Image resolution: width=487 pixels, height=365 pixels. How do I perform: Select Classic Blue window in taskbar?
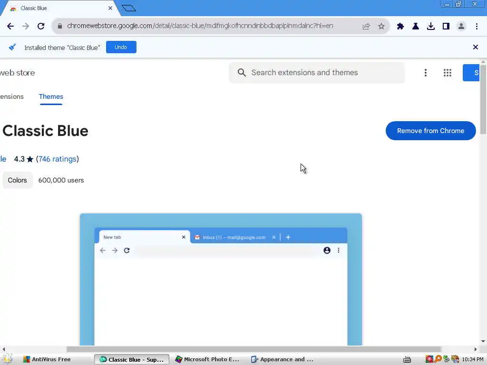[x=132, y=359]
